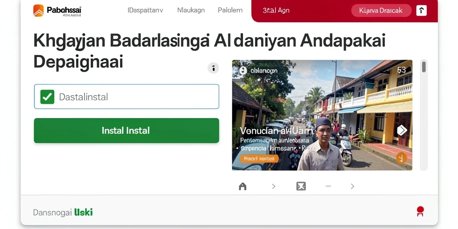This screenshot has height=229, width=458.
Task: Click the white diamond next arrow on video
Action: pos(402,130)
